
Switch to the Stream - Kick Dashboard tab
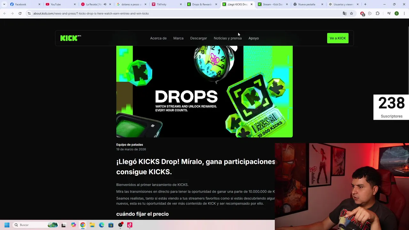(273, 4)
